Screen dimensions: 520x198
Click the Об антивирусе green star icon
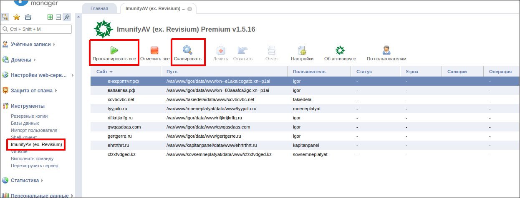(x=340, y=50)
